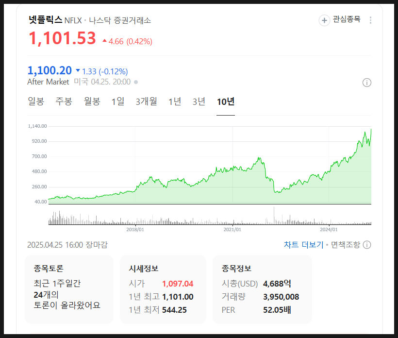Add Netflix to watchlist with plus icon
398x338 pixels.
[x=324, y=20]
